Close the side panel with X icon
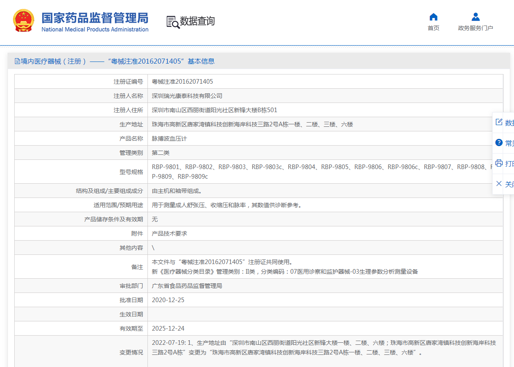Viewport: 514px width, 367px height. tap(499, 184)
